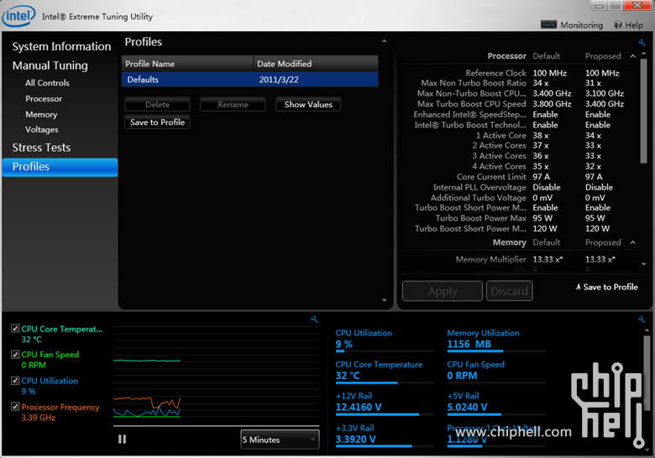This screenshot has height=458, width=655.
Task: Open the 5 Minutes time range dropdown
Action: pos(280,440)
